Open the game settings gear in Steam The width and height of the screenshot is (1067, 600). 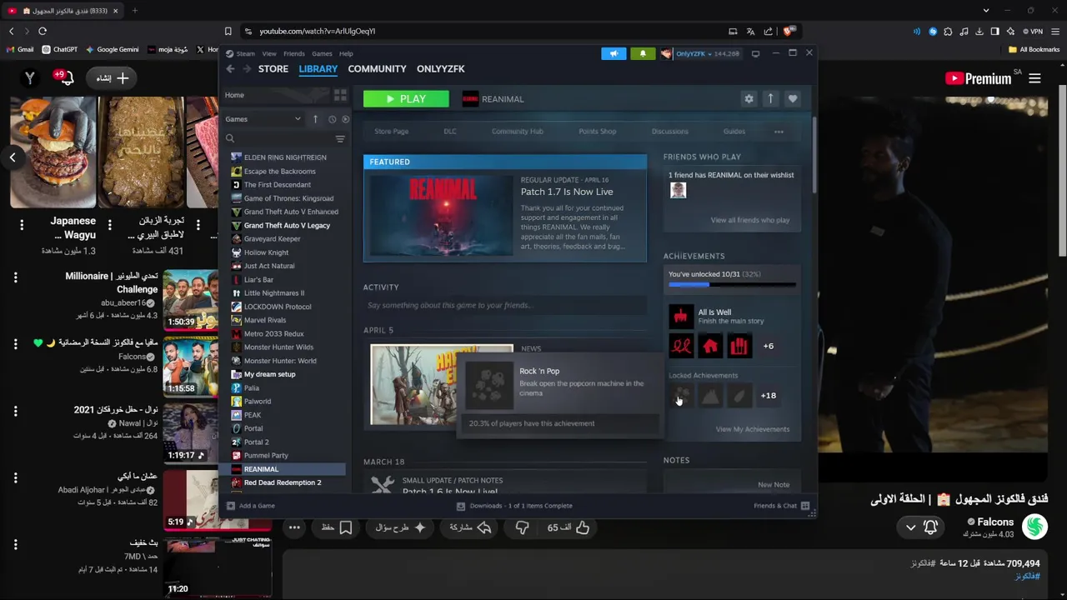tap(749, 98)
